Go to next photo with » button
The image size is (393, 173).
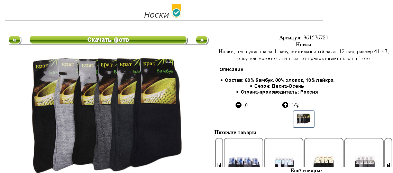coord(202,40)
